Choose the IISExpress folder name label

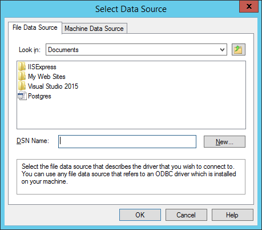click(x=42, y=67)
